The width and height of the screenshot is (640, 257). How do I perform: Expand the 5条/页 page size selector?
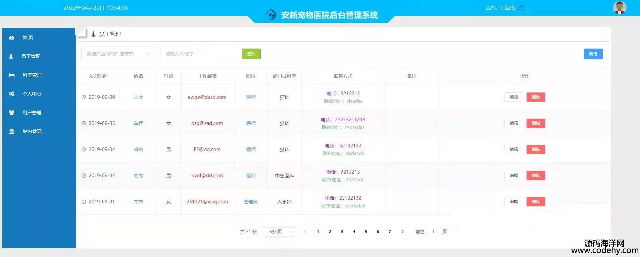point(279,232)
